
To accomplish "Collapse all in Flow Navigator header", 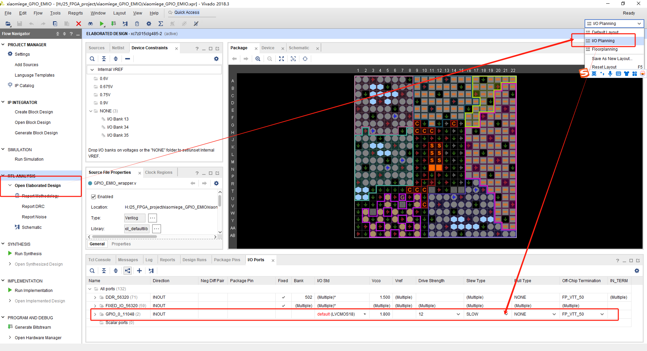I will [x=58, y=34].
